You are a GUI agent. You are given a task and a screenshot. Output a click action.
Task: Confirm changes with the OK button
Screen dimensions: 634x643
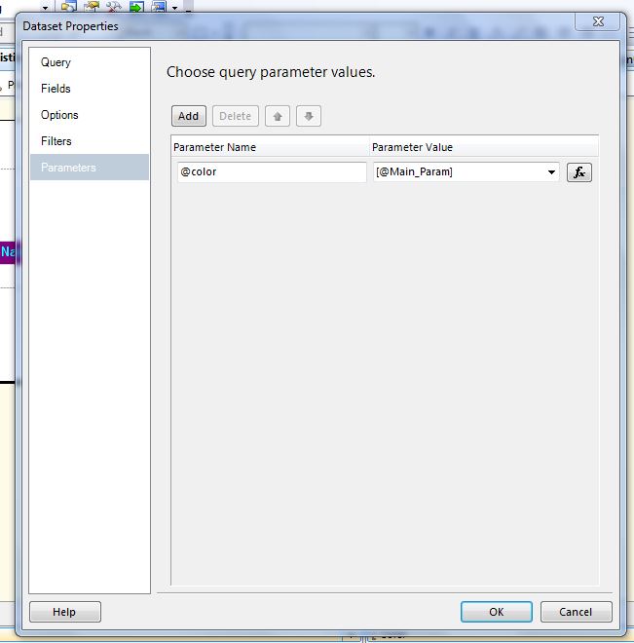[497, 612]
